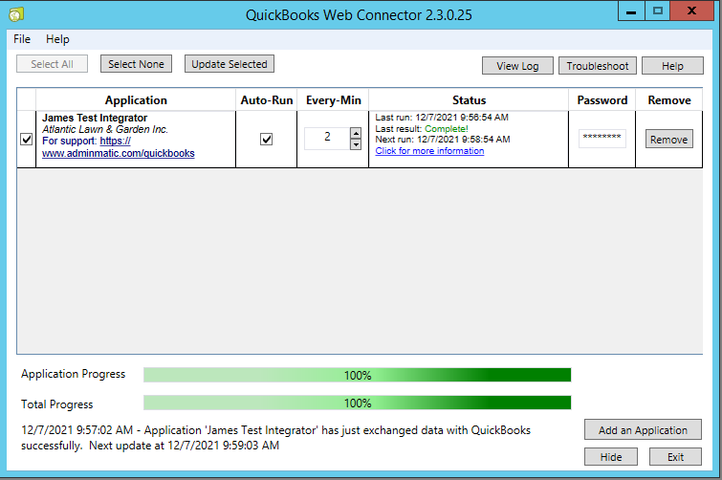722x480 pixels.
Task: Click the Application column header
Action: 136,99
